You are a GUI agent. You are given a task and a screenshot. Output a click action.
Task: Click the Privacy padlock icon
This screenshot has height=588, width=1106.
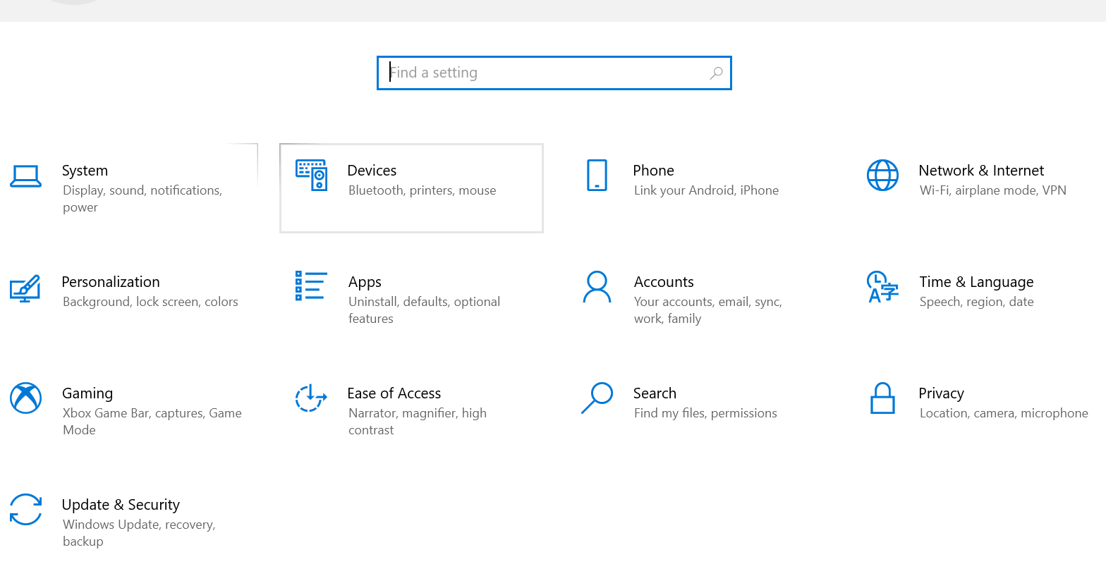[882, 398]
